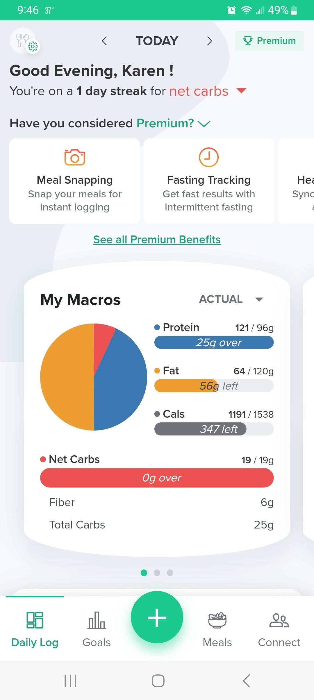The height and width of the screenshot is (700, 314).
Task: Go to previous day arrow
Action: 104,41
